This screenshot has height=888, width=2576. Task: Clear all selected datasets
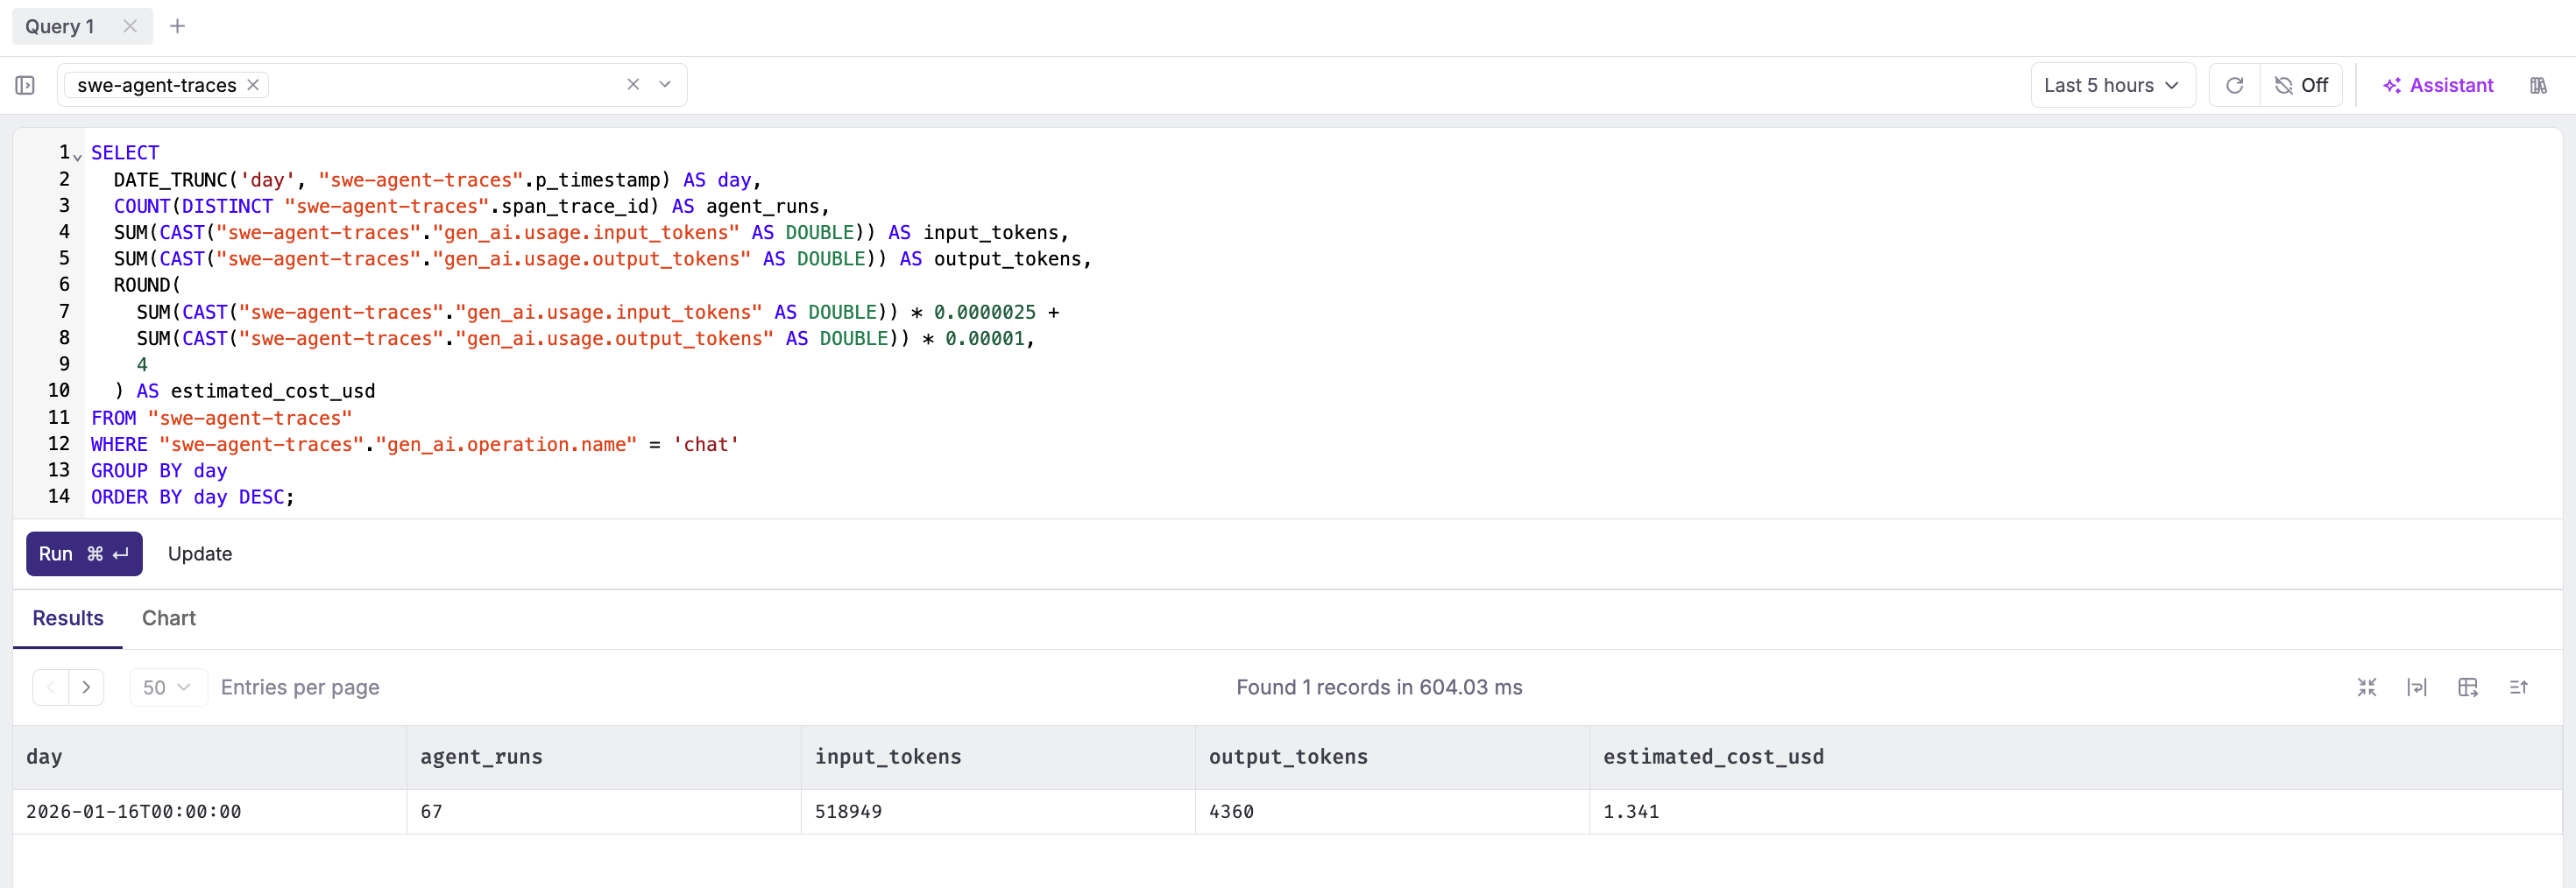click(x=633, y=85)
